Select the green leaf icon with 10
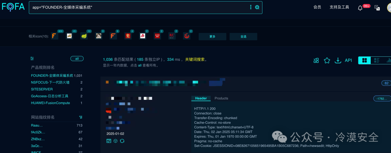 click(x=84, y=36)
